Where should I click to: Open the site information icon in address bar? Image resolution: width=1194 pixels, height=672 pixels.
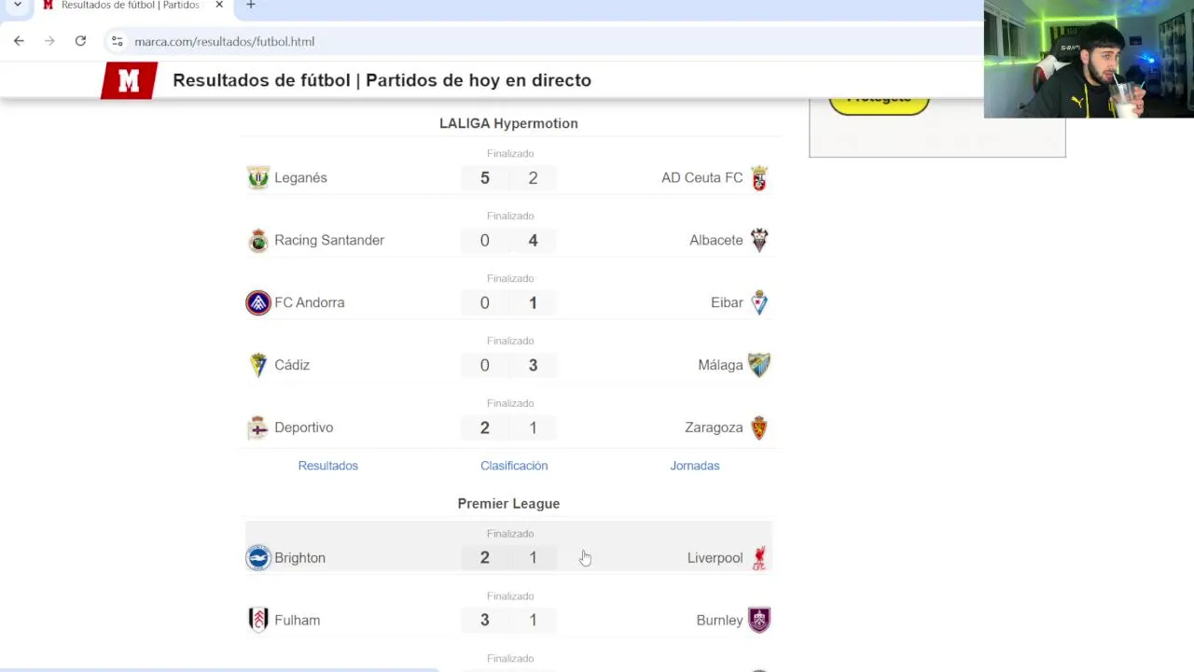coord(117,41)
